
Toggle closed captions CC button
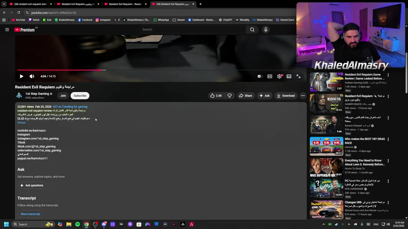(x=270, y=76)
